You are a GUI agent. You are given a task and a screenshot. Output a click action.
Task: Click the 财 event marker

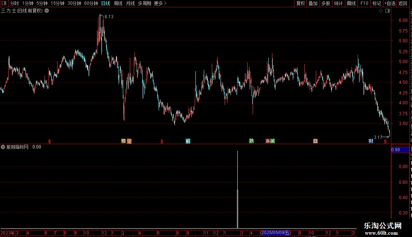[371, 141]
